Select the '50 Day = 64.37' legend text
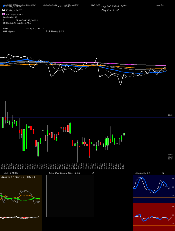Image resolution: width=175 pixels, height=231 pixels. (x=13, y=10)
